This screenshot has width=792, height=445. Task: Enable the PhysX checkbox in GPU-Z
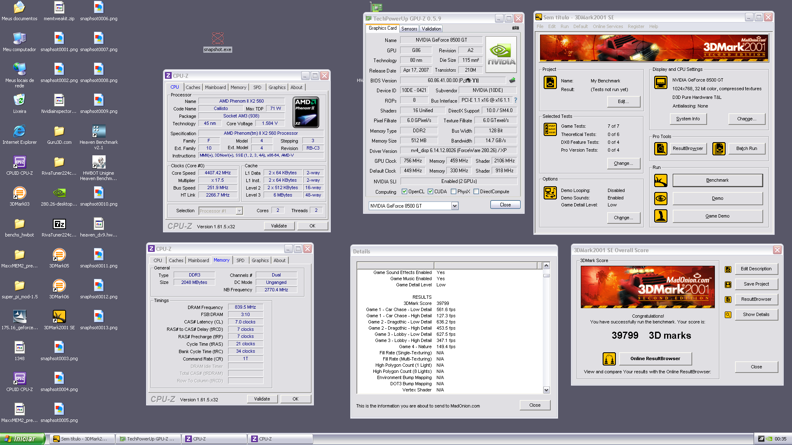pos(453,192)
